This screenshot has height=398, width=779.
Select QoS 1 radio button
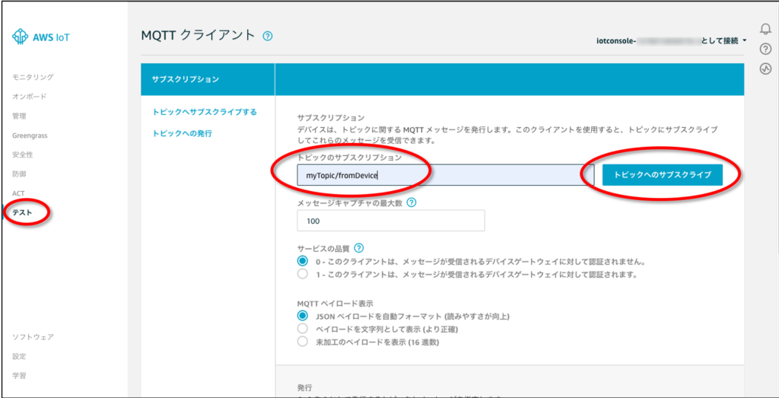pyautogui.click(x=304, y=274)
